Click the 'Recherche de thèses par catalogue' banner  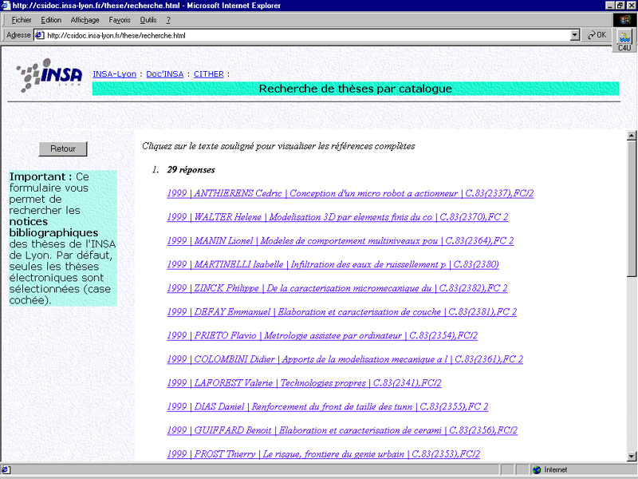356,89
